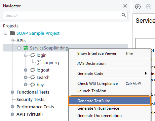The height and width of the screenshot is (121, 155).
Task: Select Security Tests tree item
Action: pyautogui.click(x=30, y=100)
